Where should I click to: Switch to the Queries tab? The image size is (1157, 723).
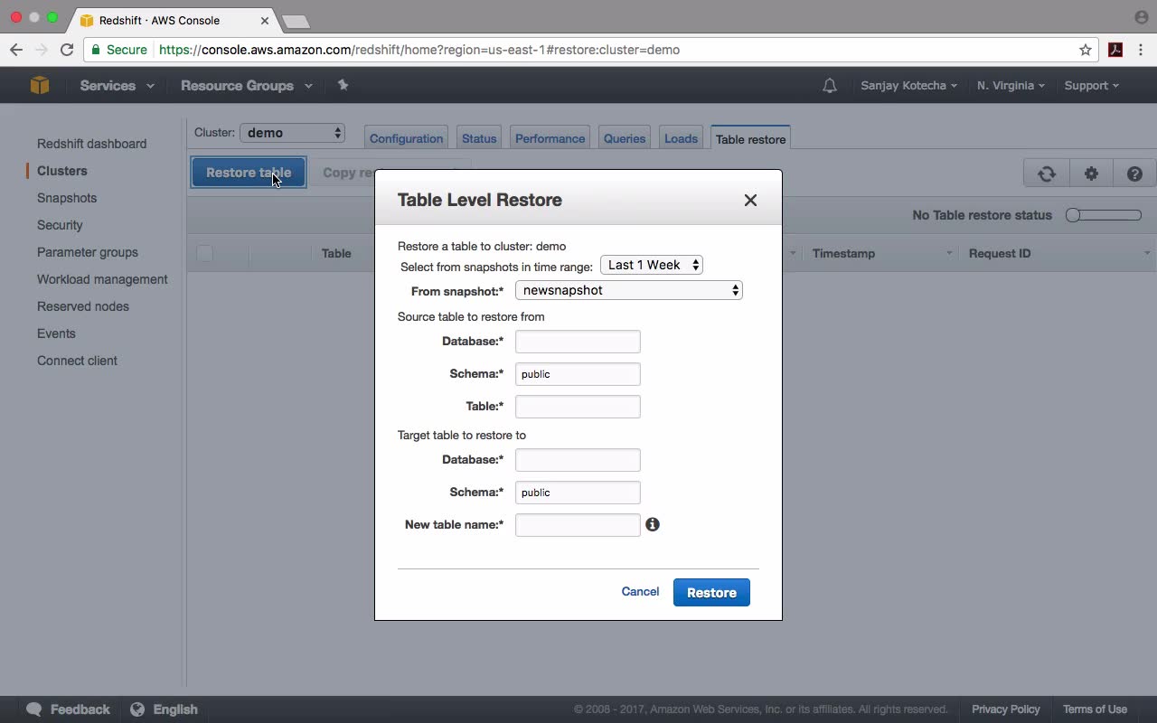(x=625, y=138)
